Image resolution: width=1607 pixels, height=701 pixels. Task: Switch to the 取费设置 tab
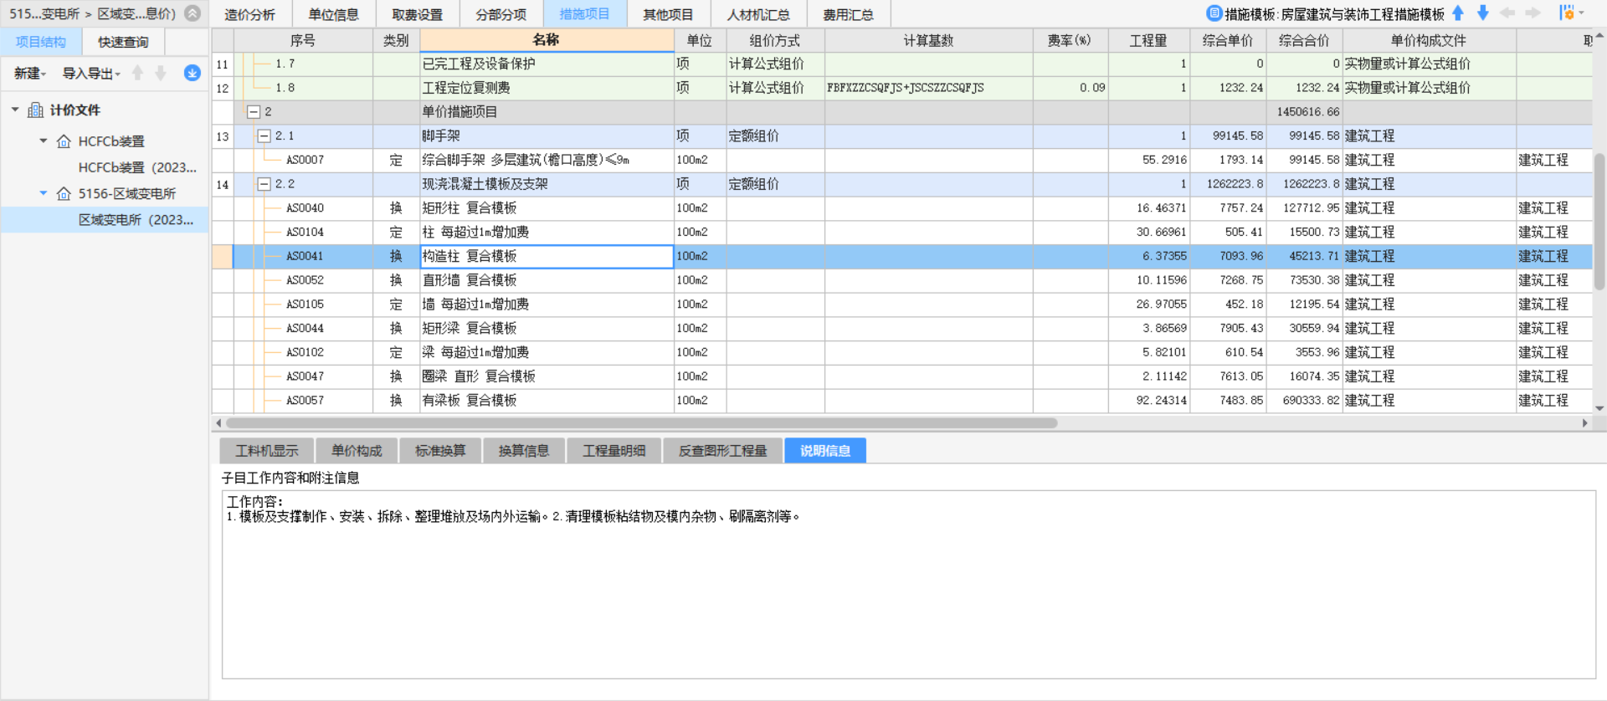[x=417, y=14]
